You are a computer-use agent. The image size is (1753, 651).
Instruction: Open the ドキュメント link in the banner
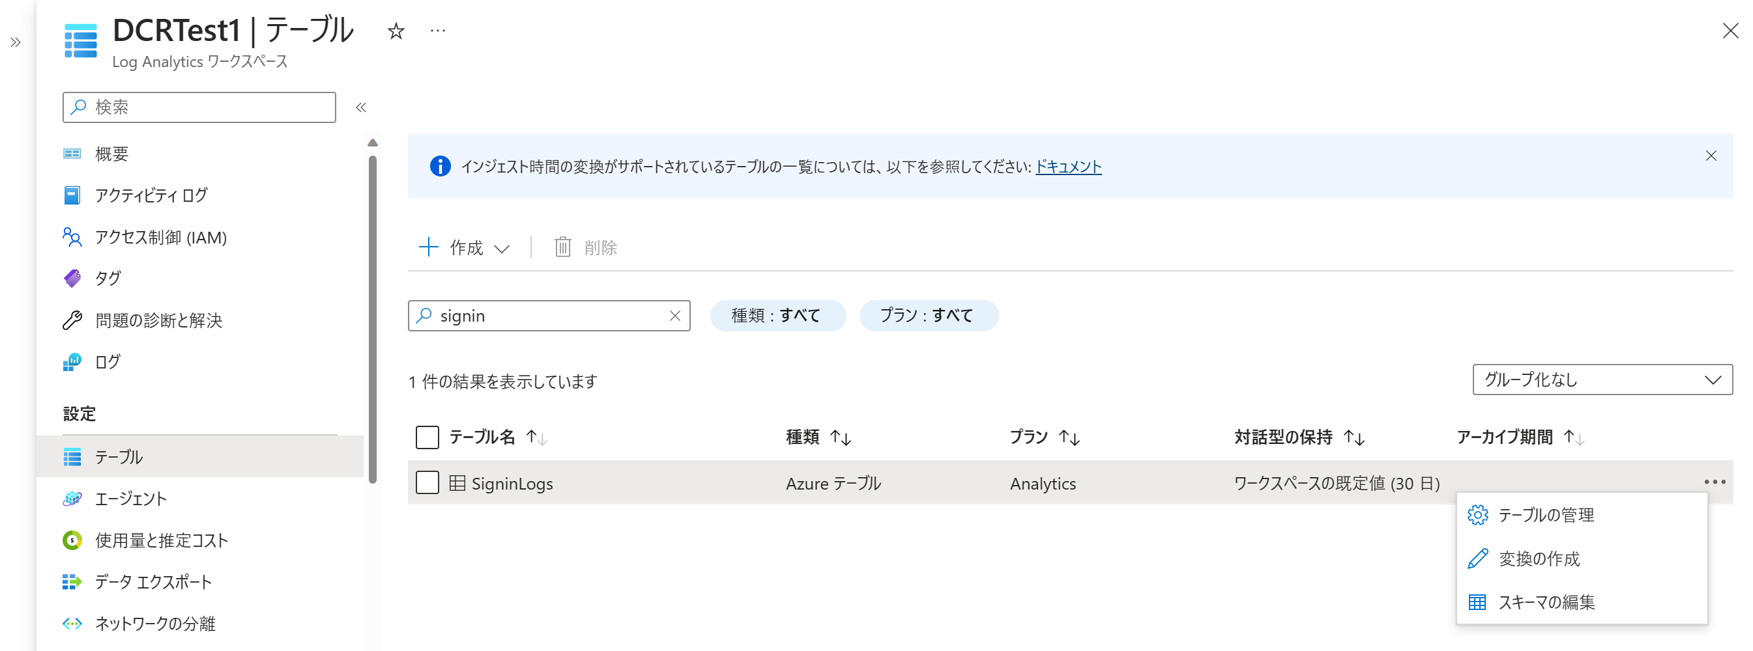click(x=1068, y=167)
